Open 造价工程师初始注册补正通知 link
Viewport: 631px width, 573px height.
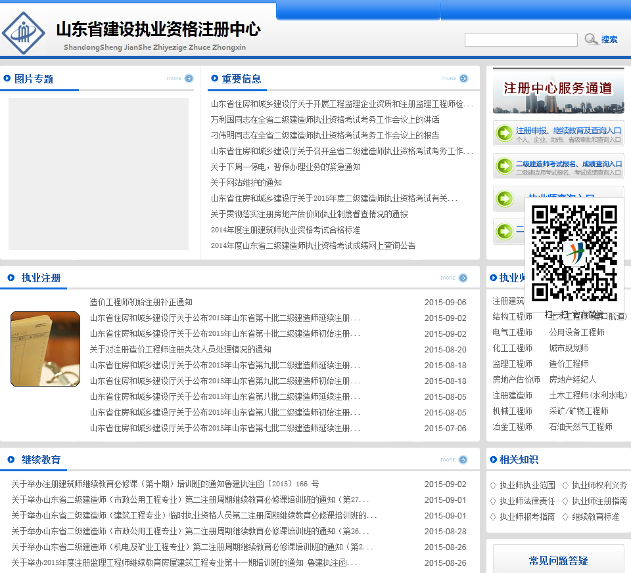[x=141, y=303]
